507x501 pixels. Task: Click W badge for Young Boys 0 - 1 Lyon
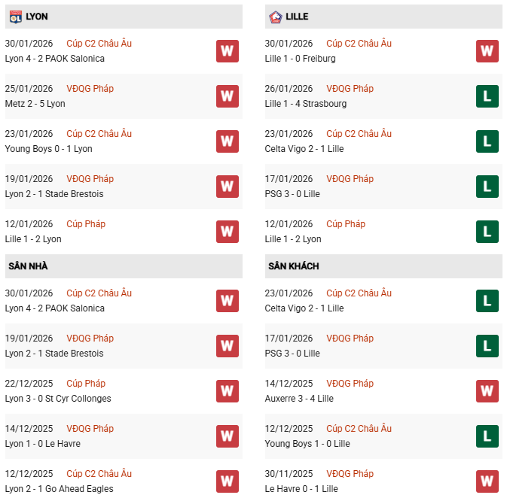coord(228,141)
